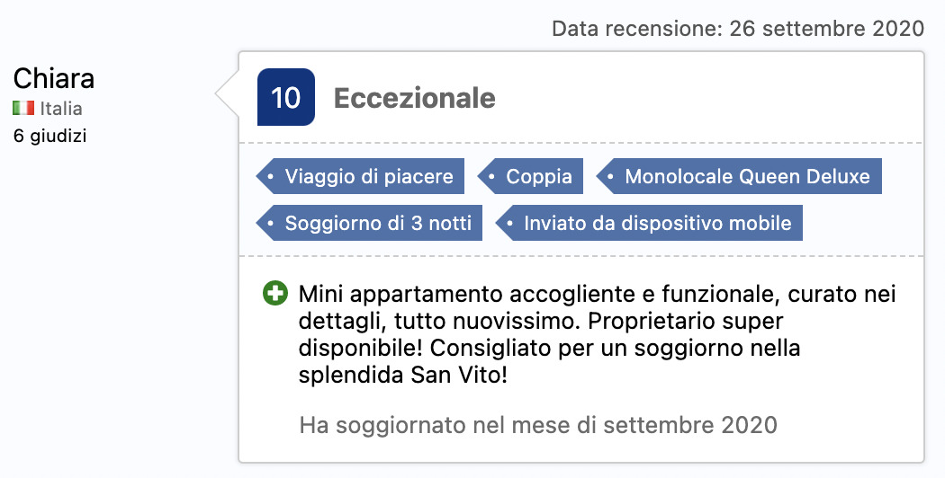Click the Italian flag icon
945x478 pixels.
[x=23, y=109]
